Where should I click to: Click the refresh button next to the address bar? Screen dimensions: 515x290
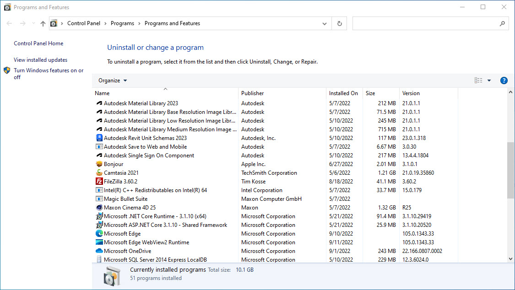pyautogui.click(x=339, y=23)
